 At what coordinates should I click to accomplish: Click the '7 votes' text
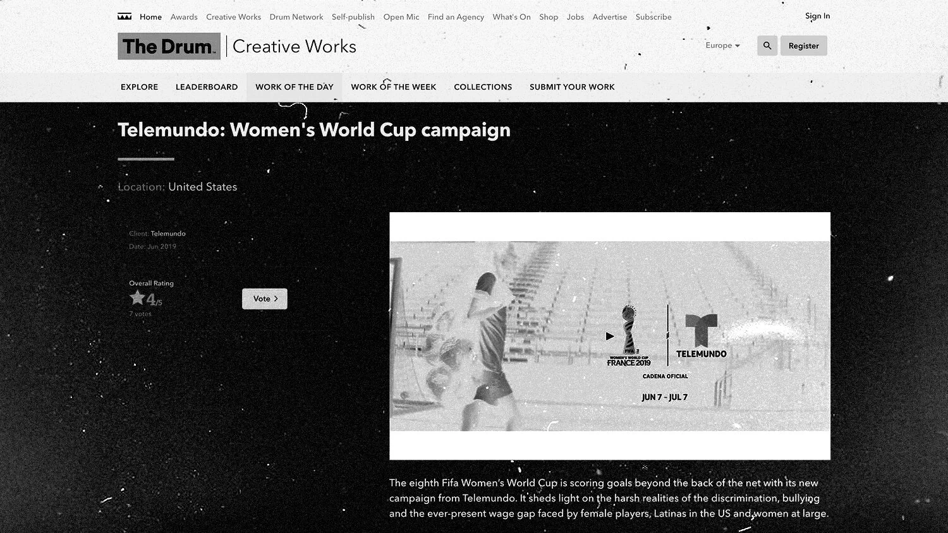[x=140, y=314]
